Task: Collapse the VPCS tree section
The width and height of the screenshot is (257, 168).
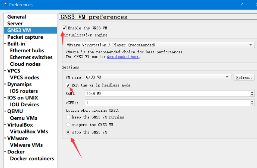Action: (x=5, y=71)
